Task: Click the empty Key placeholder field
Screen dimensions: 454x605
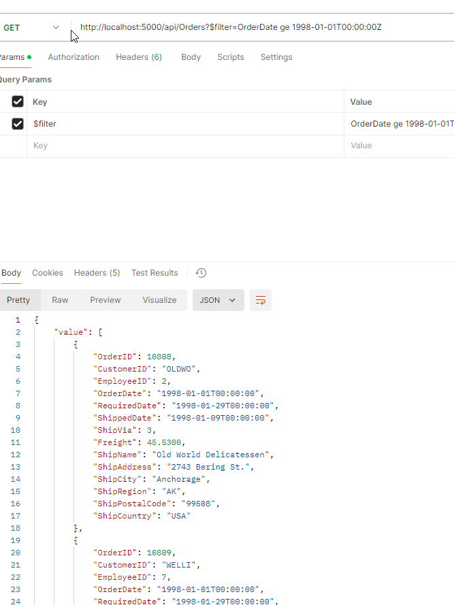Action: pos(184,146)
